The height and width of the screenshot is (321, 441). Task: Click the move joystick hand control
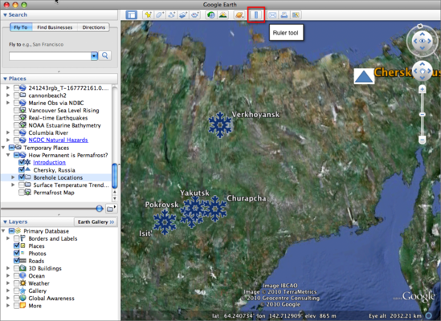tap(423, 71)
